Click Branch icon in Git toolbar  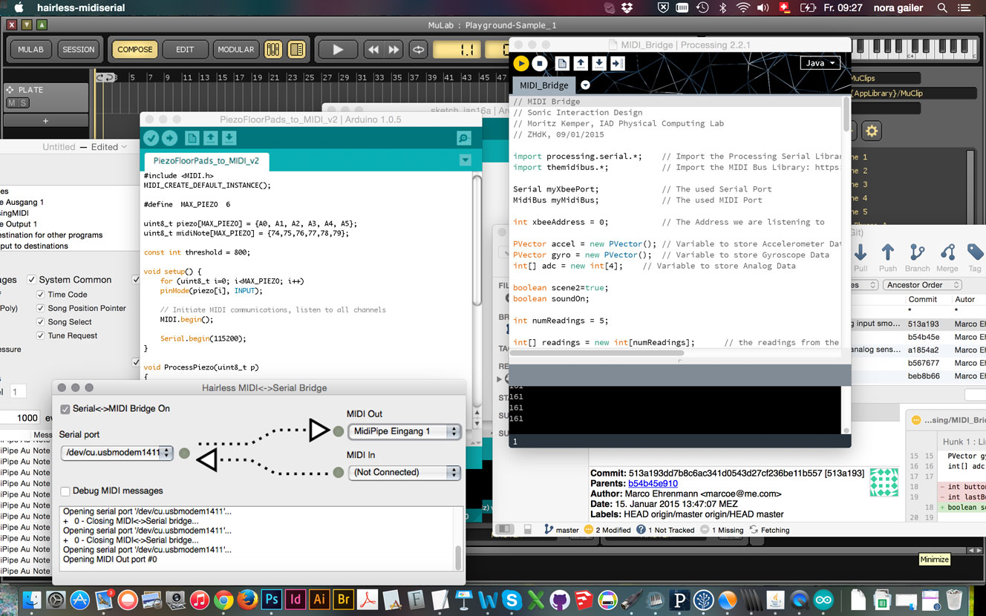click(917, 258)
